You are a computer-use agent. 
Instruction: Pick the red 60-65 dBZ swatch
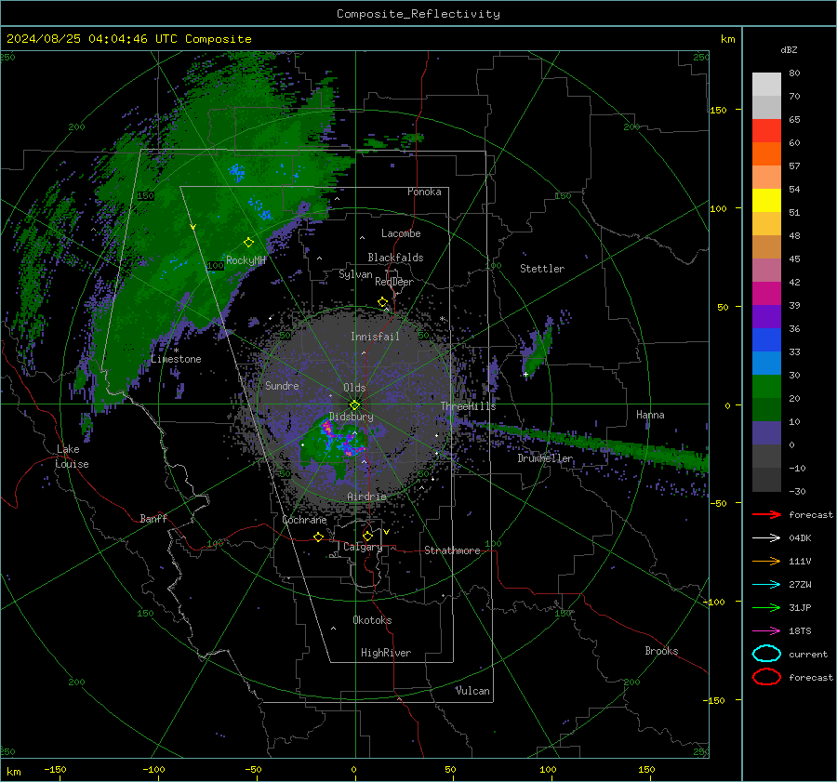coord(766,131)
